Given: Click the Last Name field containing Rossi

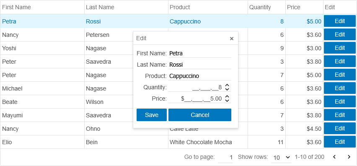Looking at the screenshot, I should (x=200, y=65).
